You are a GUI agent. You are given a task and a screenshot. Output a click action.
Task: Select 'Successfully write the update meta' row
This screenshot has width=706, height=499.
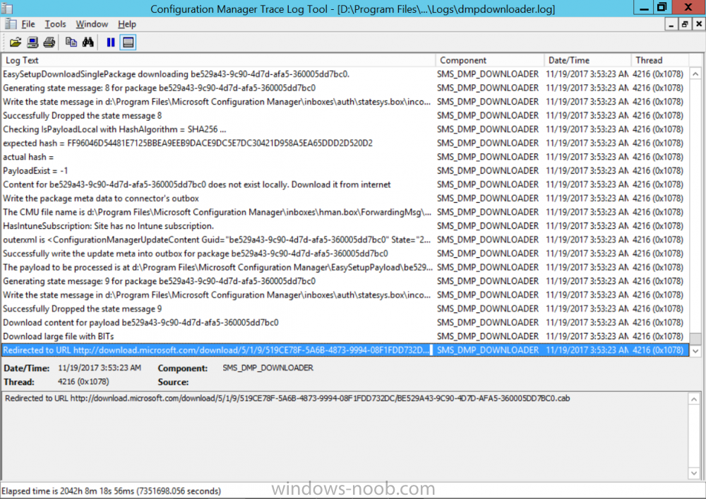tap(345, 254)
